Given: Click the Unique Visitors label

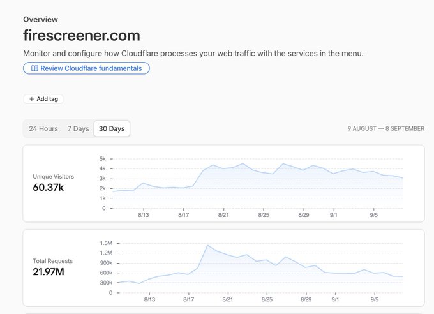Looking at the screenshot, I should pyautogui.click(x=54, y=176).
